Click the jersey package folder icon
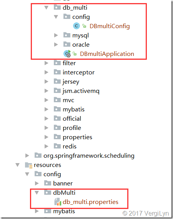The image size is (173, 219). [57, 81]
